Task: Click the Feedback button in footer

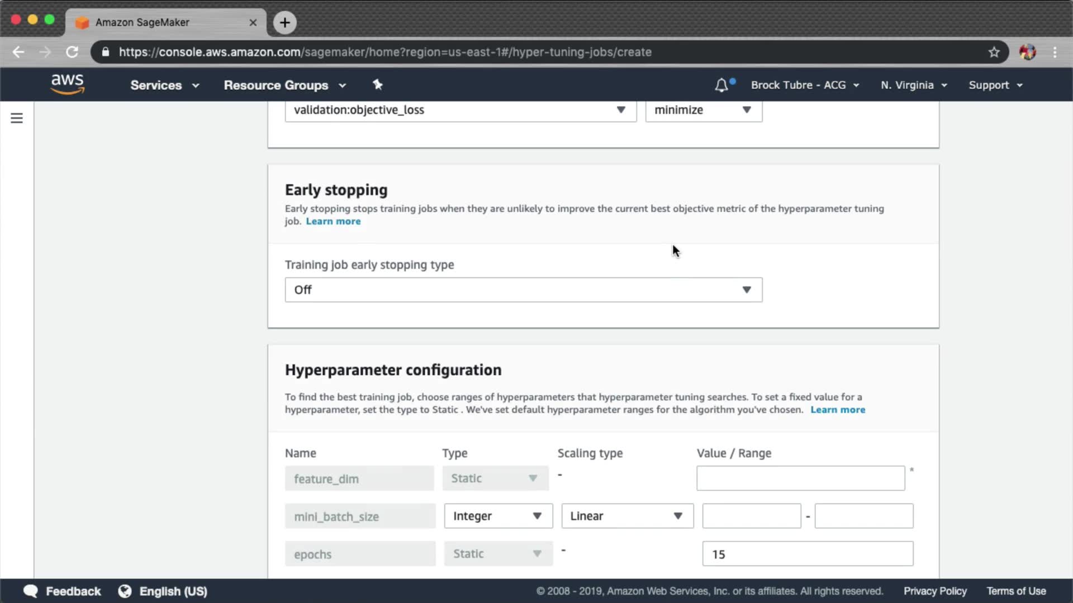Action: tap(63, 591)
